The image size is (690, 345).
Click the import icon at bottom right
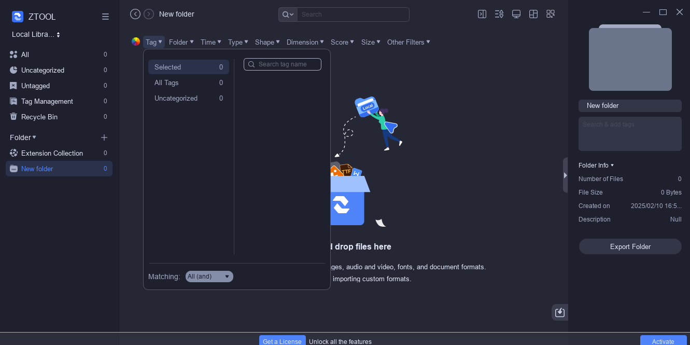pos(560,312)
